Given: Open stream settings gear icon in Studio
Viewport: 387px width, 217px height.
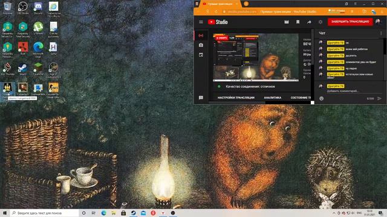Looking at the screenshot, I should tap(320, 22).
